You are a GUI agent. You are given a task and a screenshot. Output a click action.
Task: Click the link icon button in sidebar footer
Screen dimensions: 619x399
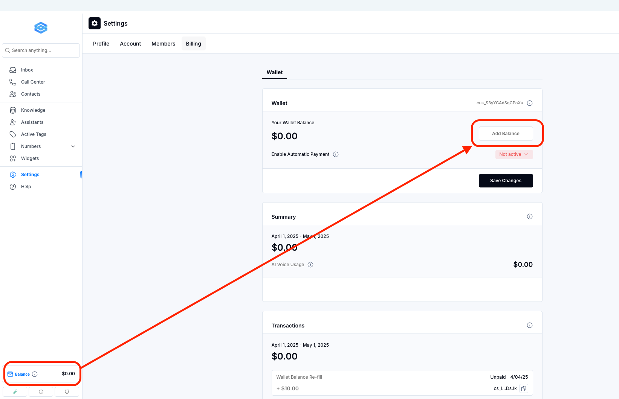click(x=15, y=392)
